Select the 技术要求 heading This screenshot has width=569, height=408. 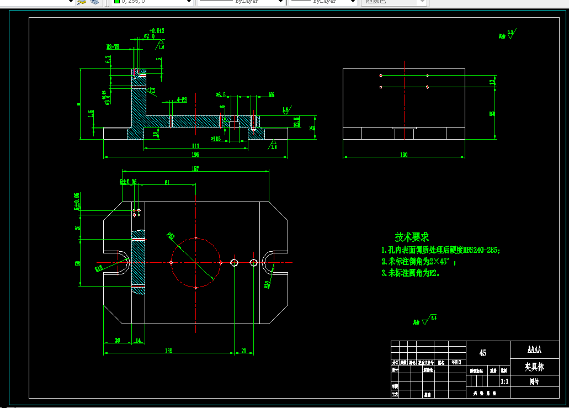[x=412, y=237]
